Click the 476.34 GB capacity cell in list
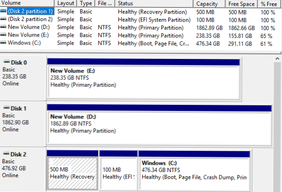Viewport: 282px width, 192px height. point(208,44)
